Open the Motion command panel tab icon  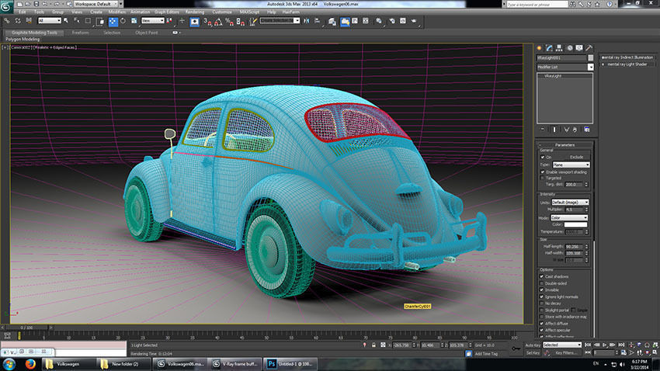point(569,48)
